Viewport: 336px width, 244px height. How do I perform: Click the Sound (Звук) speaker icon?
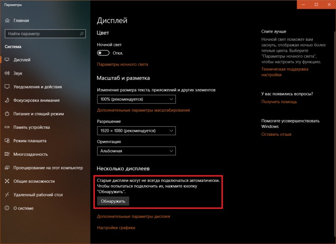tap(7, 73)
